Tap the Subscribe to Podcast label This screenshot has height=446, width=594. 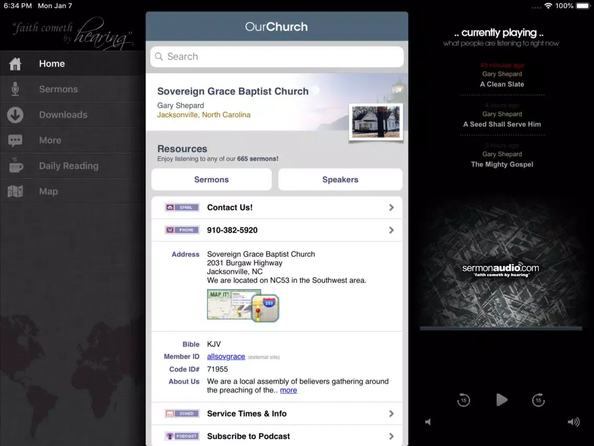pyautogui.click(x=248, y=436)
